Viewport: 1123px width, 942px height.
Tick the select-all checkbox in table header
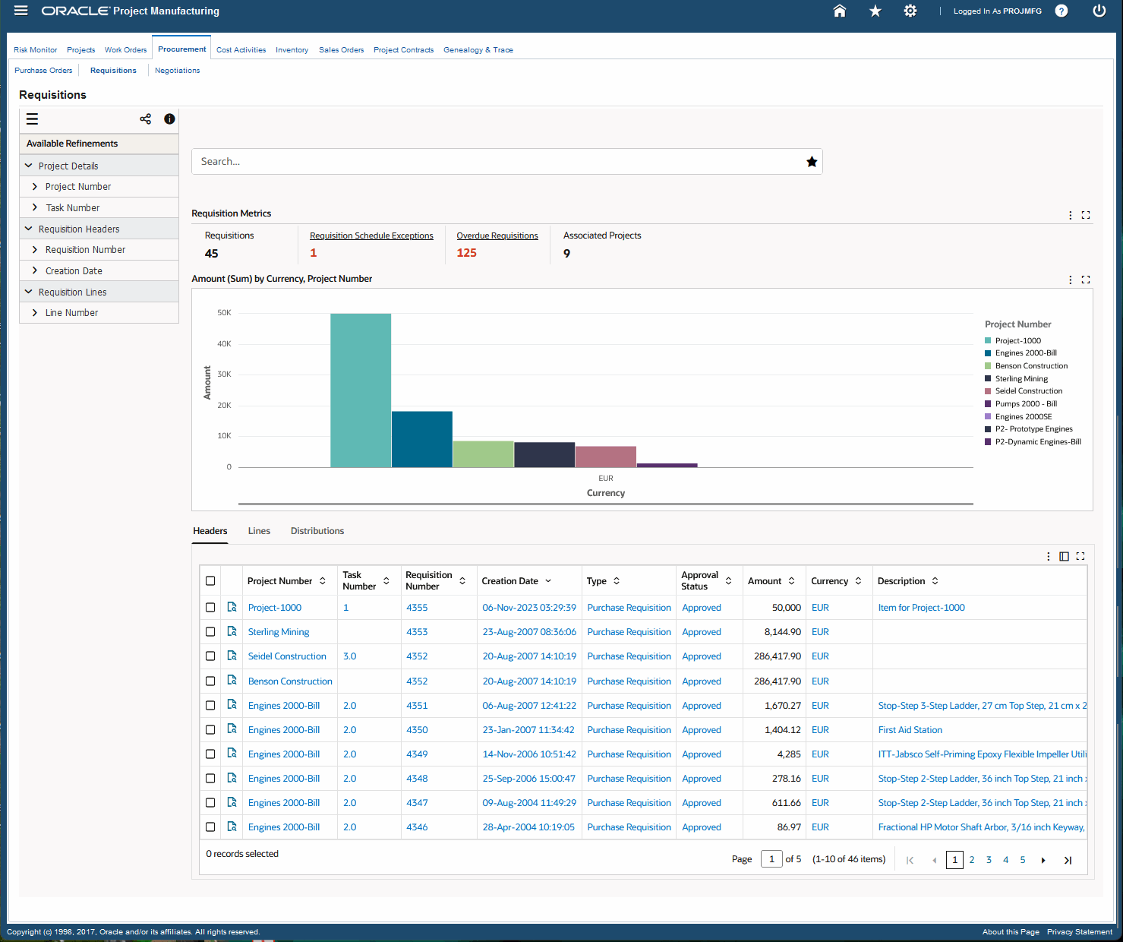pyautogui.click(x=210, y=581)
